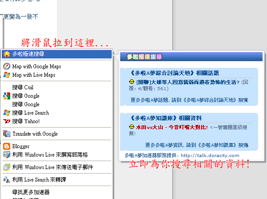
Task: Click the yellow bell icon beside 水田vs大山
Action: 132,127
